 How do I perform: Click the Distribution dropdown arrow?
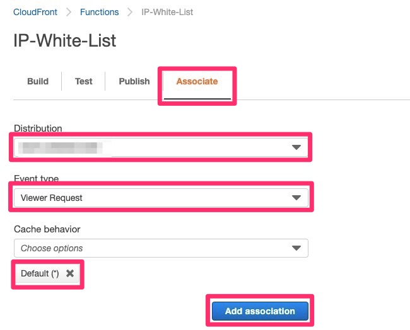pyautogui.click(x=296, y=147)
